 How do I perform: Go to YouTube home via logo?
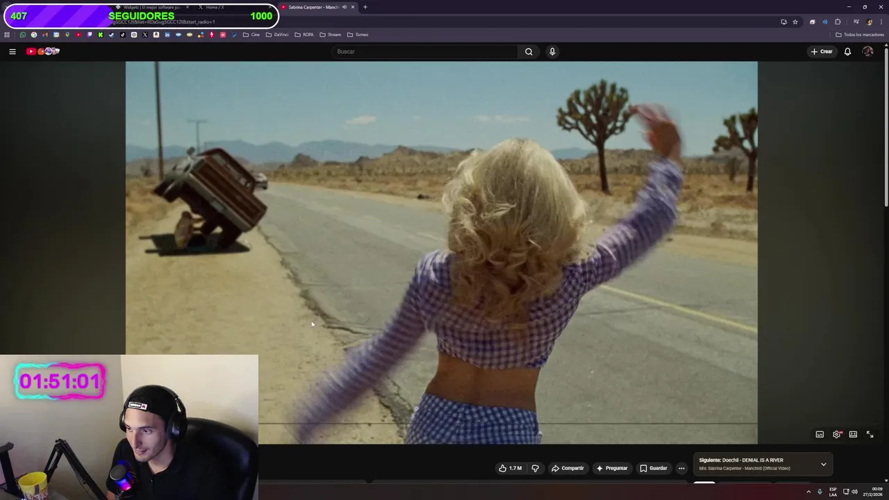tap(43, 51)
